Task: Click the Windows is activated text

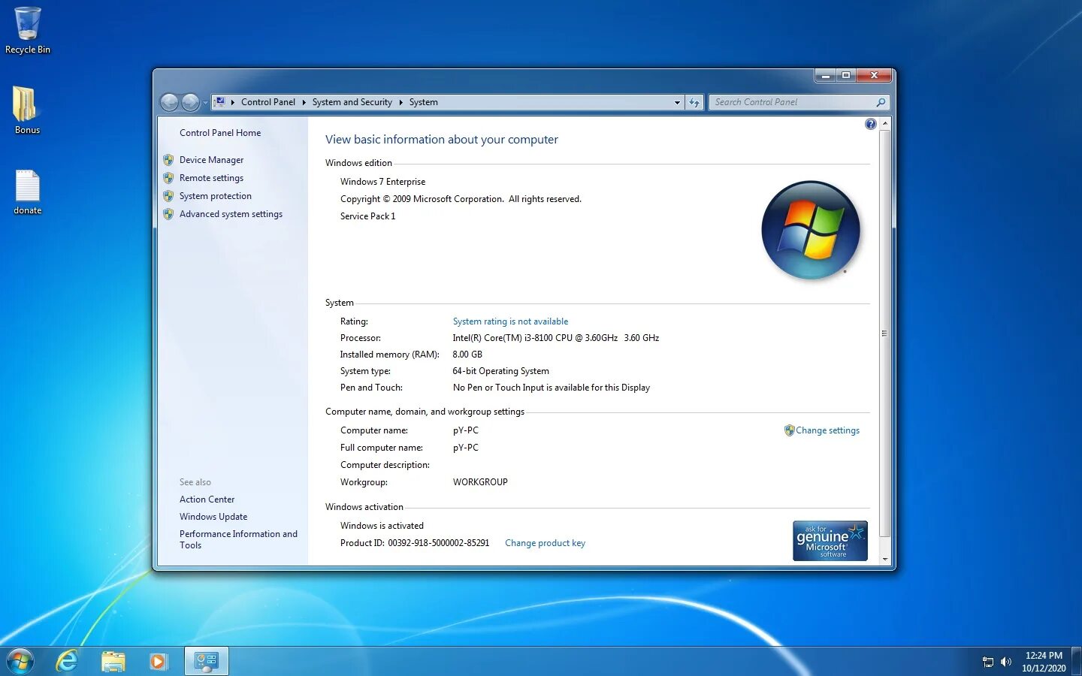Action: (382, 526)
